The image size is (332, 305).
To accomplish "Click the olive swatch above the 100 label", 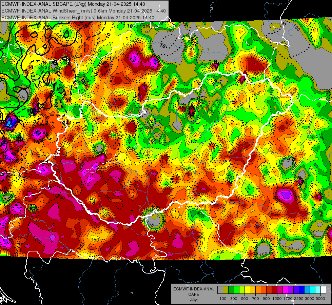I will point(226,290).
